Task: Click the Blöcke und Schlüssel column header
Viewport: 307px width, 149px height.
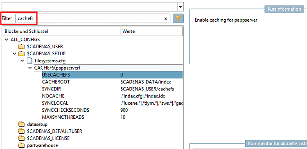Action: [62, 31]
